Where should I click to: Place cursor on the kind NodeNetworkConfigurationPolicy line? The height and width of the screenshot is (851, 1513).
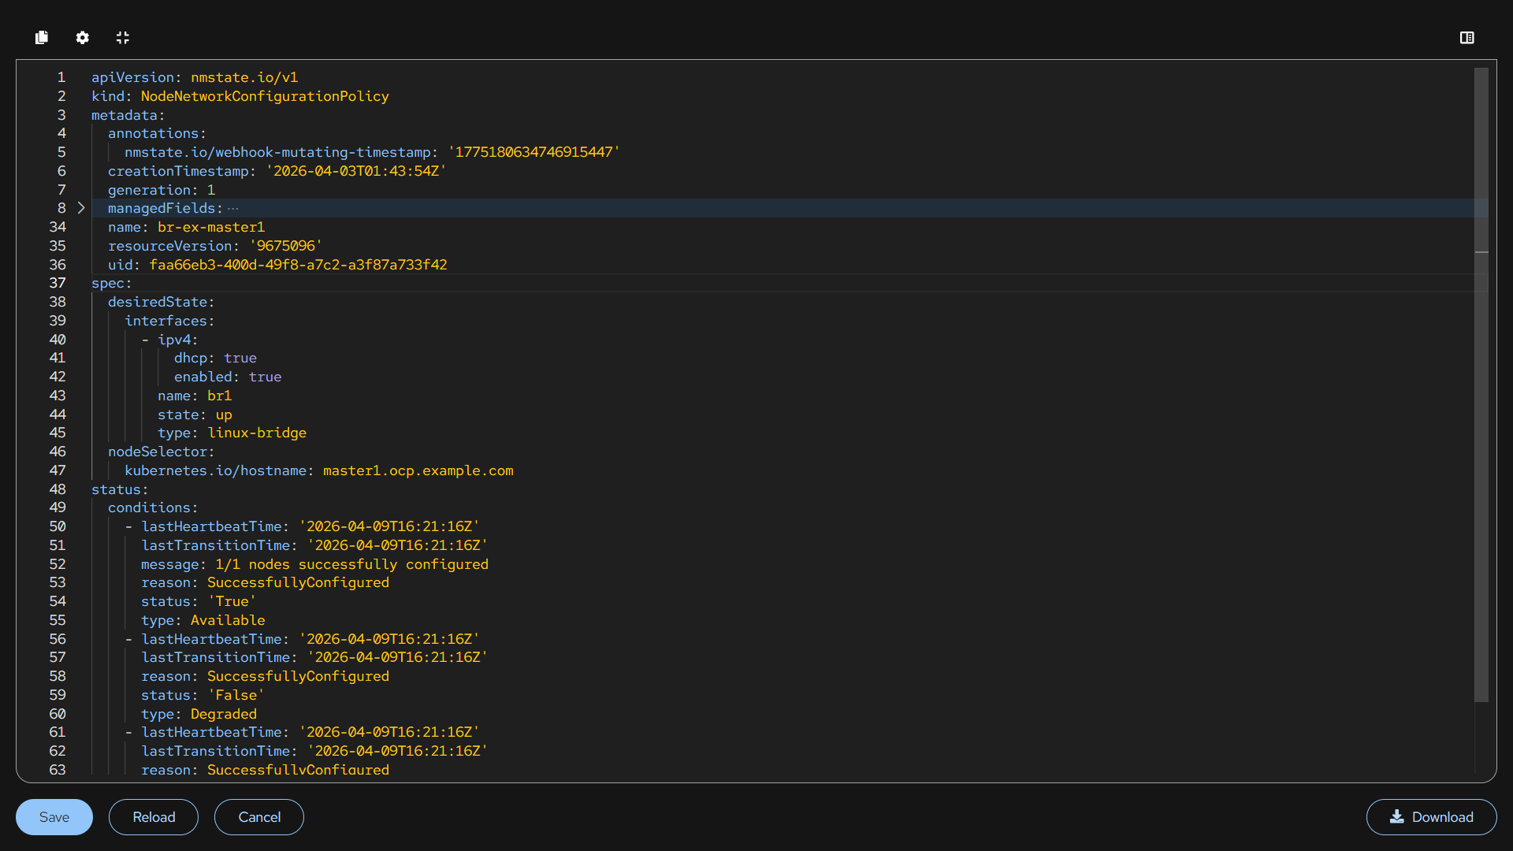click(264, 96)
